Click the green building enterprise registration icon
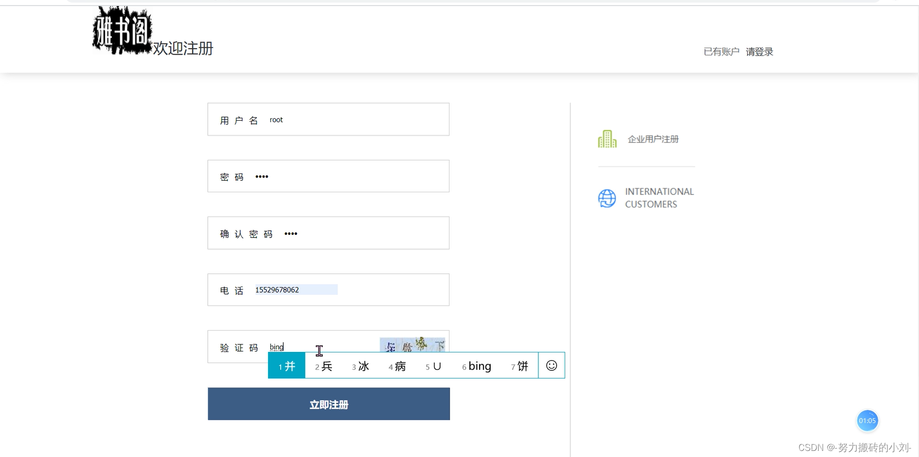The height and width of the screenshot is (457, 919). pos(607,139)
